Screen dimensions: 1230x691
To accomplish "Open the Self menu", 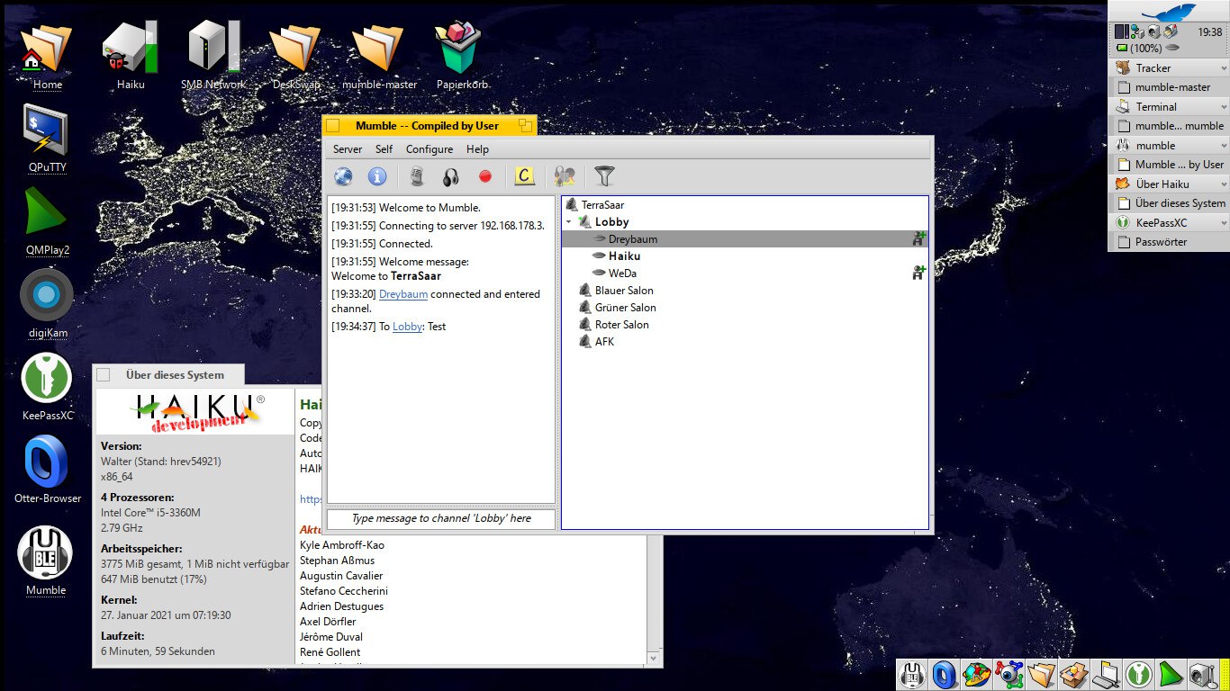I will (384, 149).
